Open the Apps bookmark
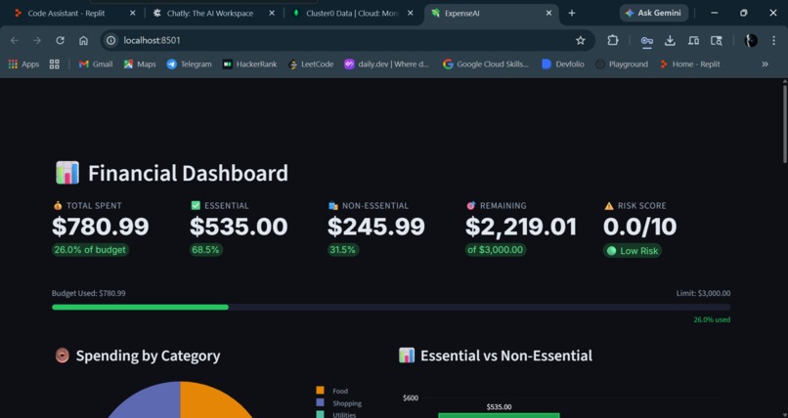 click(23, 63)
